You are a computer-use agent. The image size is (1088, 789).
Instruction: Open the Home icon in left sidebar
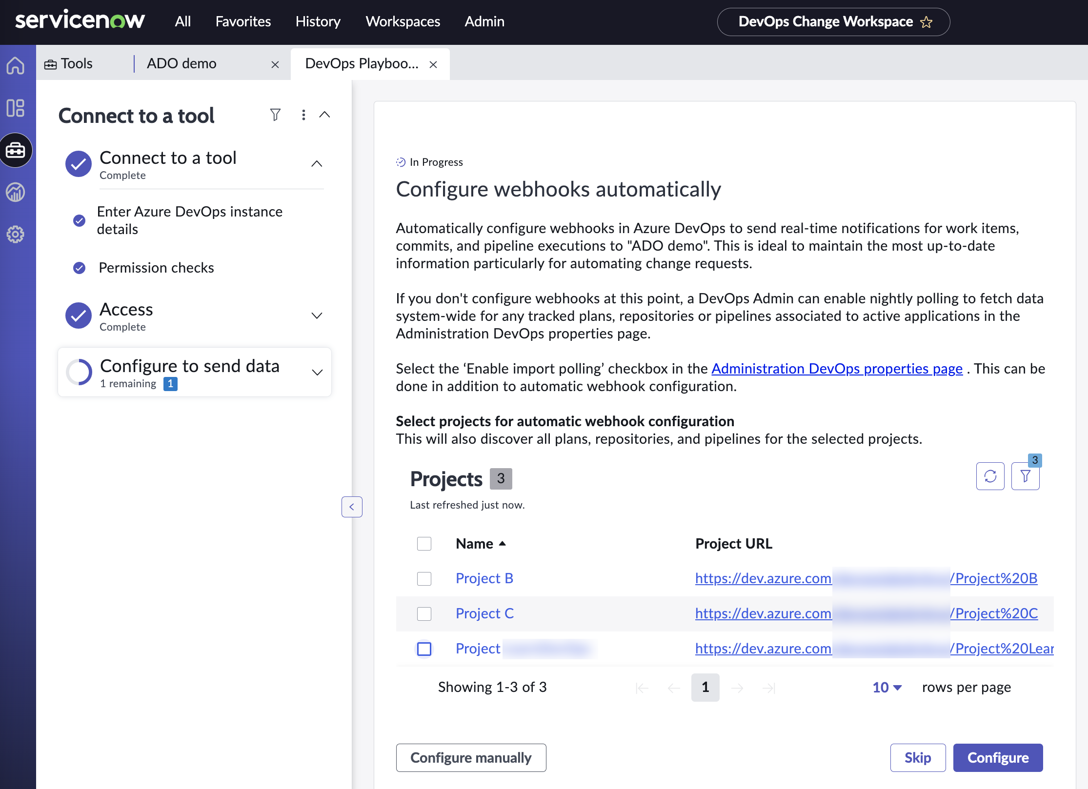[16, 65]
